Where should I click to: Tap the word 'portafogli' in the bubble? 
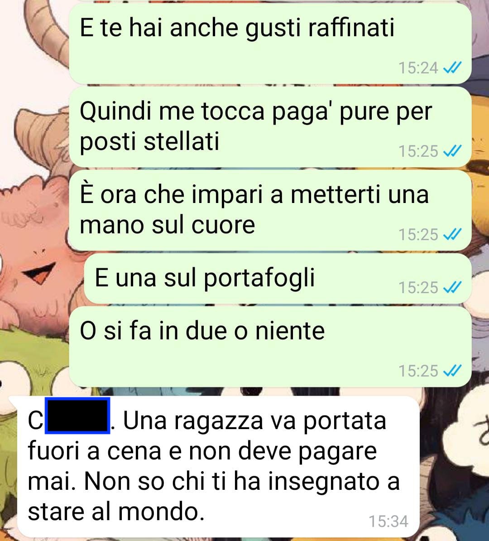(259, 278)
